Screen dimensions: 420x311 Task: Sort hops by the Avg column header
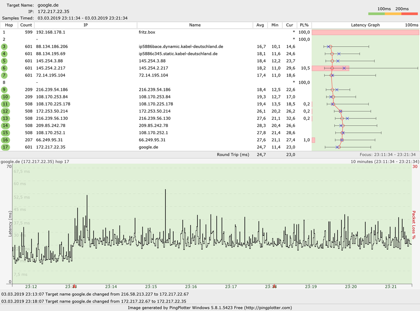tap(260, 25)
